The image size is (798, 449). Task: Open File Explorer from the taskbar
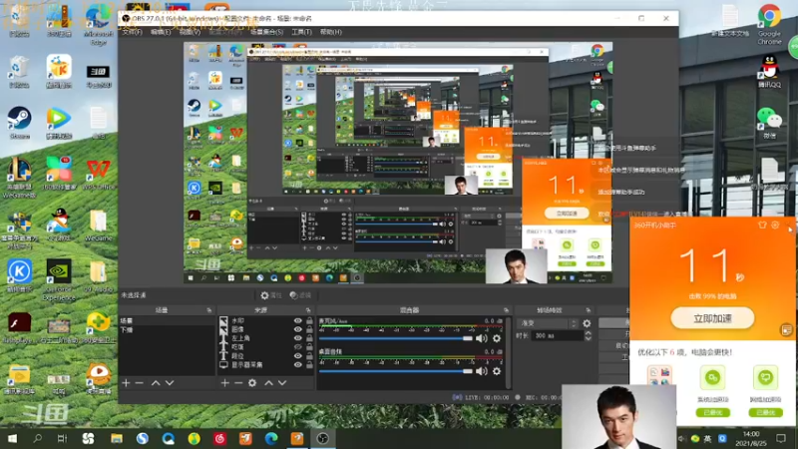coord(117,438)
